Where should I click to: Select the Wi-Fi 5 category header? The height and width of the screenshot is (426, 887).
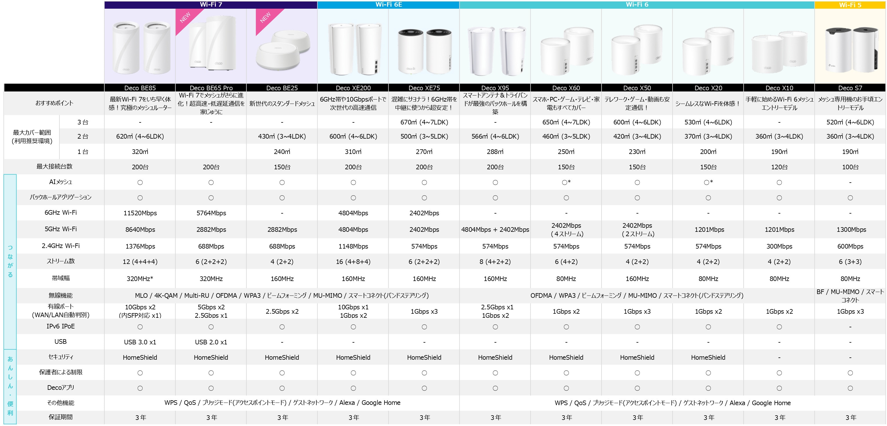(x=850, y=5)
